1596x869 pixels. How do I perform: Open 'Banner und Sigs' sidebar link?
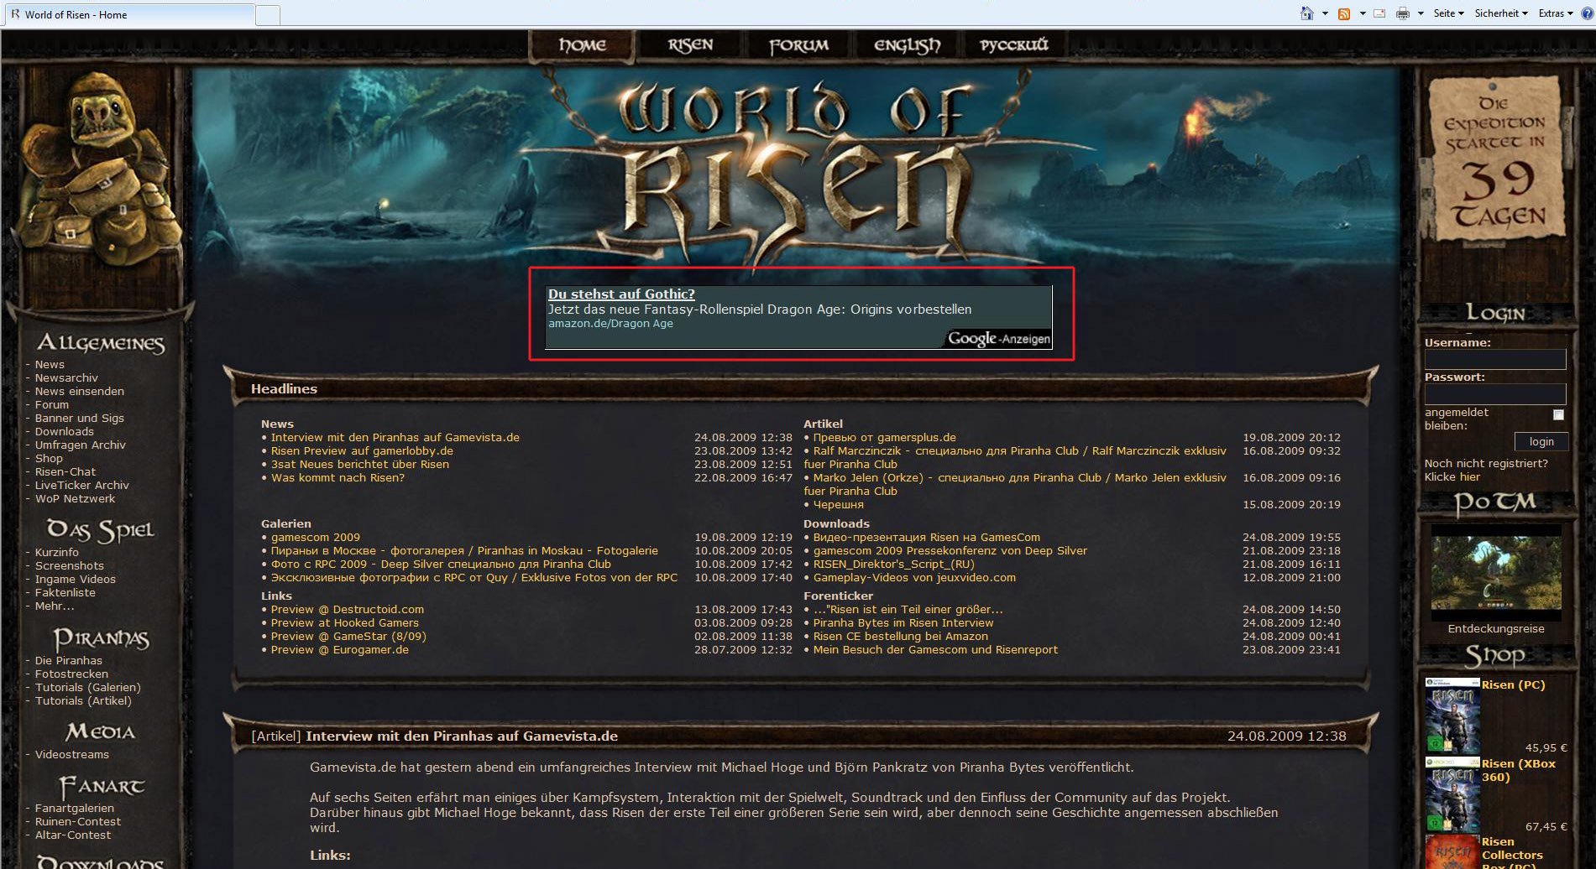80,419
